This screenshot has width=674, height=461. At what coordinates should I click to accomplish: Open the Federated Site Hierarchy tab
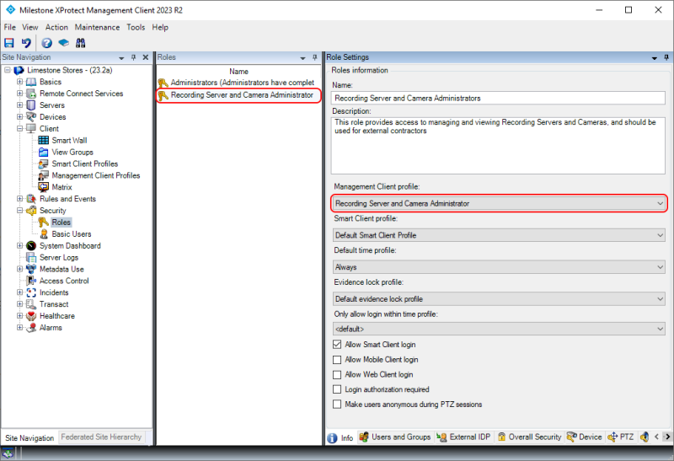point(101,437)
